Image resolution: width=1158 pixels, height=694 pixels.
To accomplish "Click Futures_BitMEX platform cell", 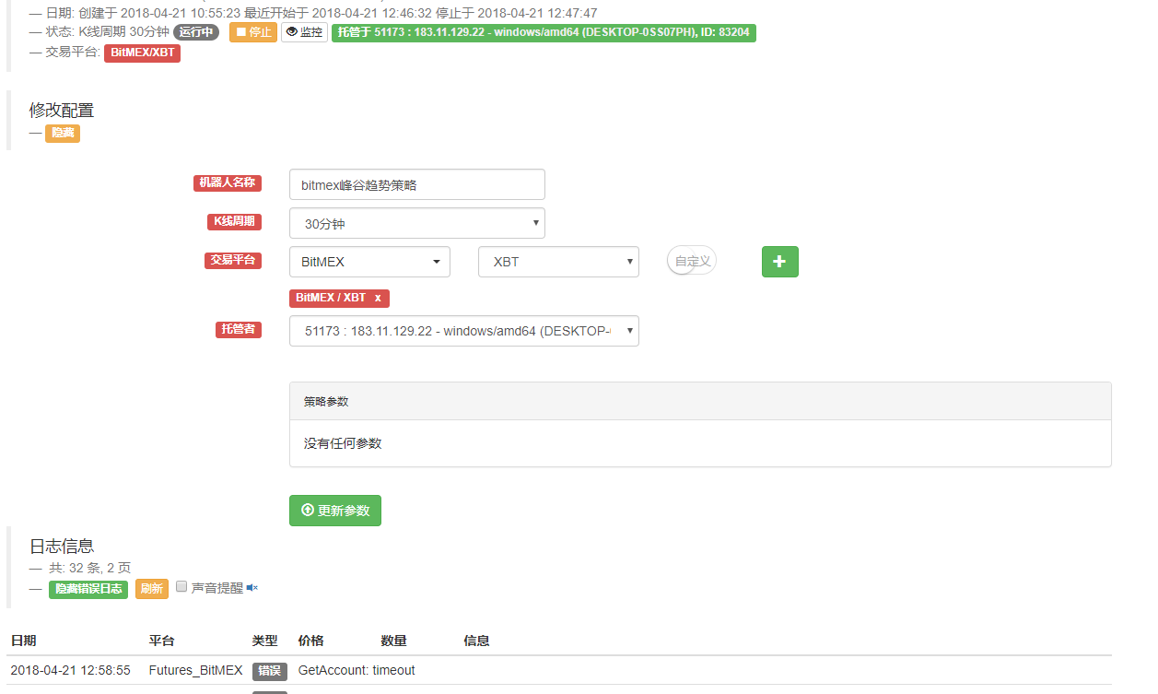I will coord(196,670).
